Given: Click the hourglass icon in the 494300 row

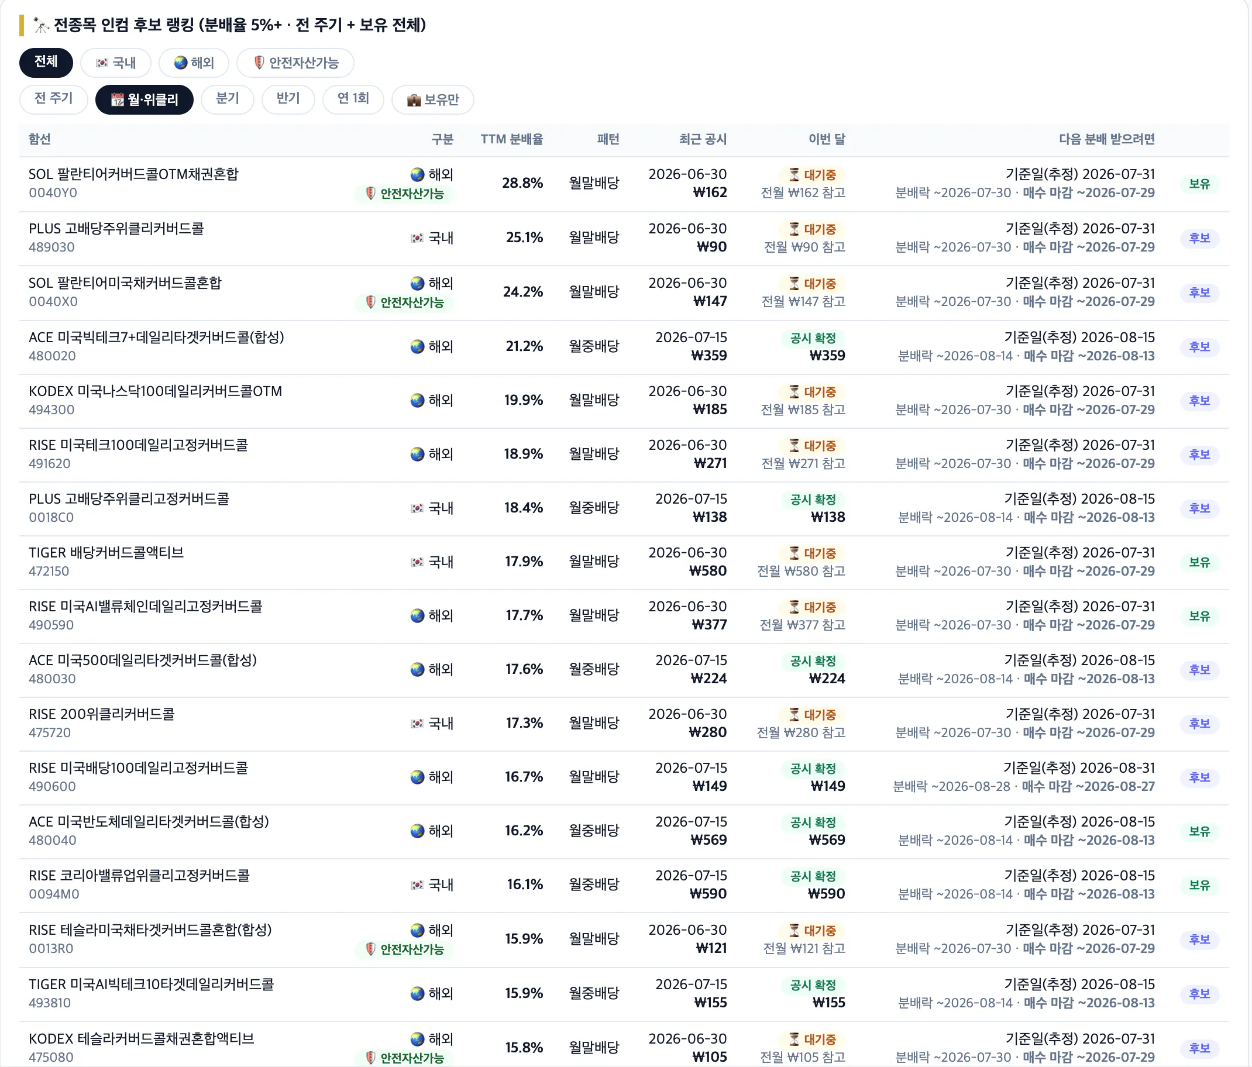Looking at the screenshot, I should coord(794,391).
